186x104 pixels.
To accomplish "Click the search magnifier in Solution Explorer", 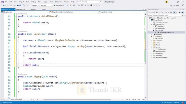I will [x=183, y=15].
